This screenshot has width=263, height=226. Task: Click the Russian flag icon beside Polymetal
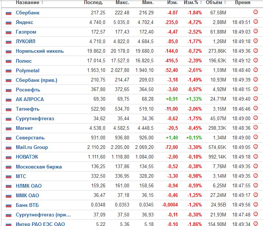(x=8, y=71)
